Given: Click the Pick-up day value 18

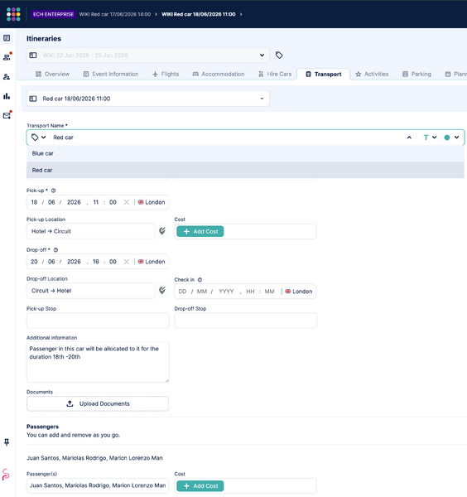Looking at the screenshot, I should point(34,202).
